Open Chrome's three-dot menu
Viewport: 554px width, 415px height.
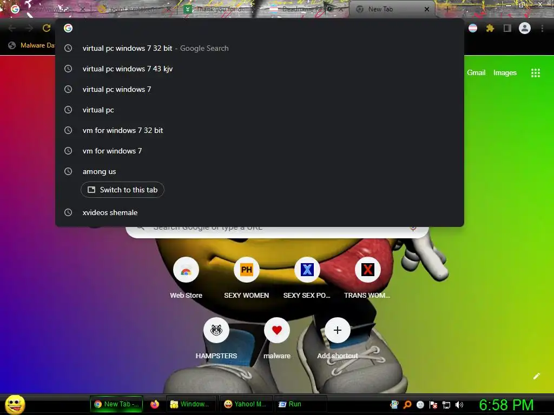coord(542,28)
